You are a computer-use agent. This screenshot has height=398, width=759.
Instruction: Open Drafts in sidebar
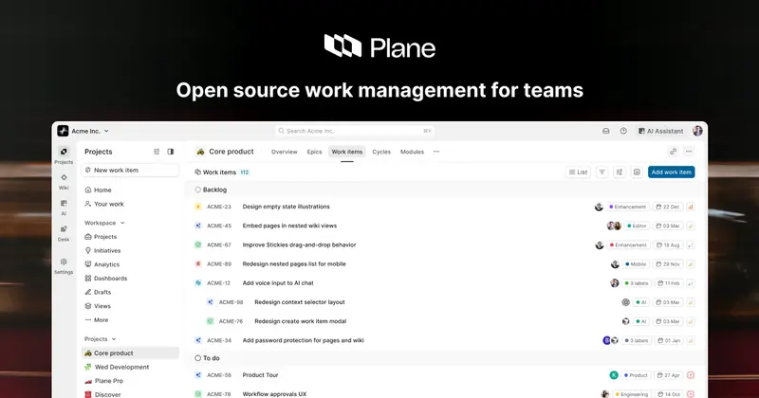(x=130, y=292)
